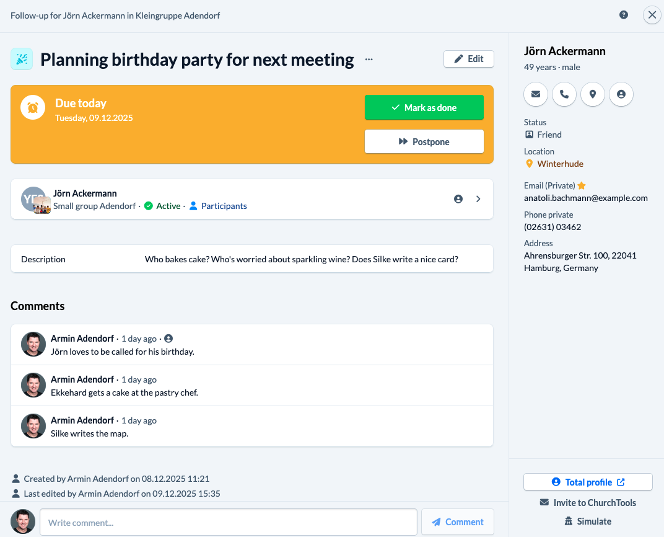Click the orange alarm clock icon
The image size is (664, 537).
33,107
